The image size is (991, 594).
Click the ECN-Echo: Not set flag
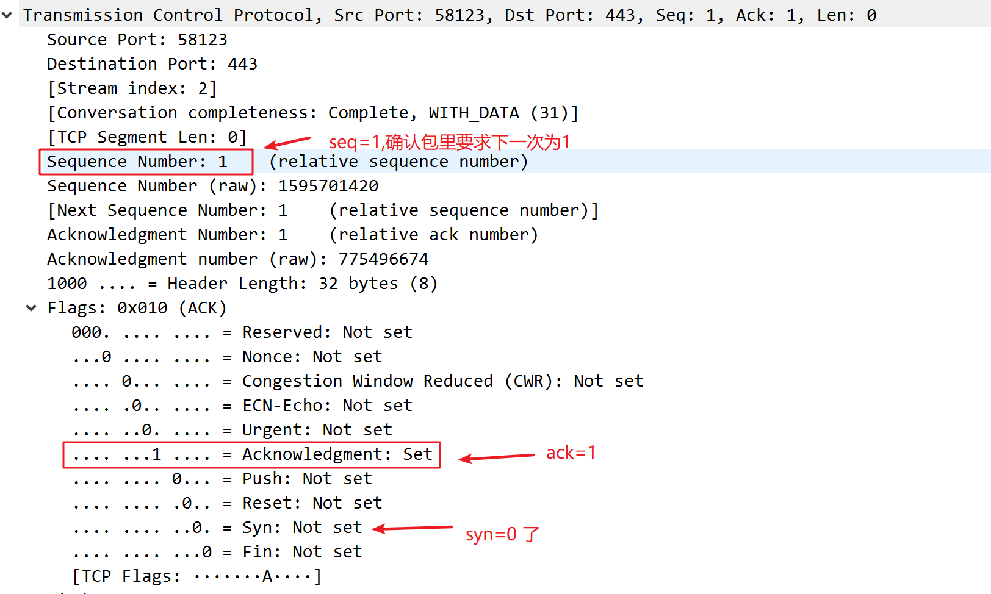point(242,406)
